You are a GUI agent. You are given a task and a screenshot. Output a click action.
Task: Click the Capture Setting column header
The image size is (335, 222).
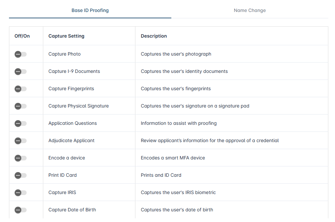pyautogui.click(x=67, y=36)
